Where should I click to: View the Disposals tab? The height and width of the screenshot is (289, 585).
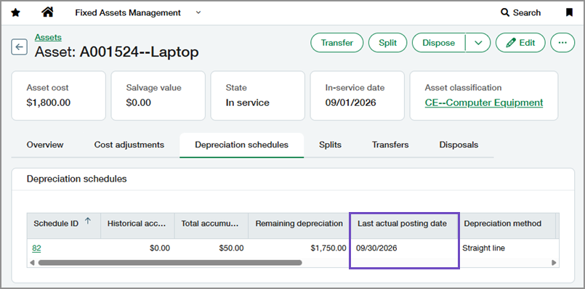pos(459,144)
